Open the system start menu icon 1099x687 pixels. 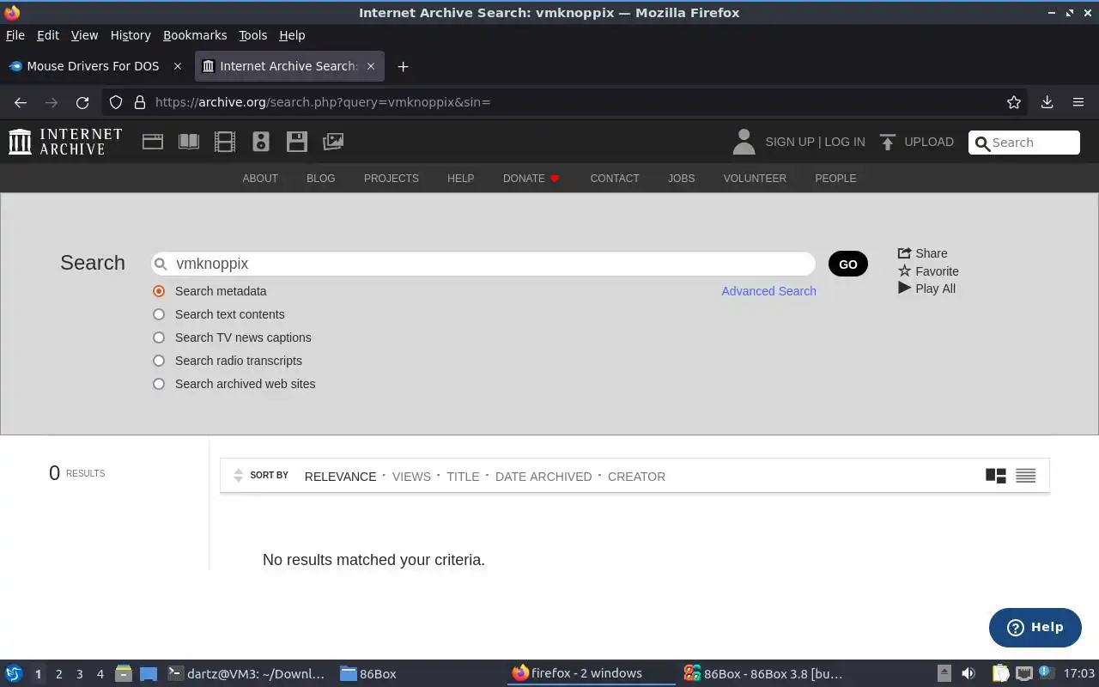(14, 673)
